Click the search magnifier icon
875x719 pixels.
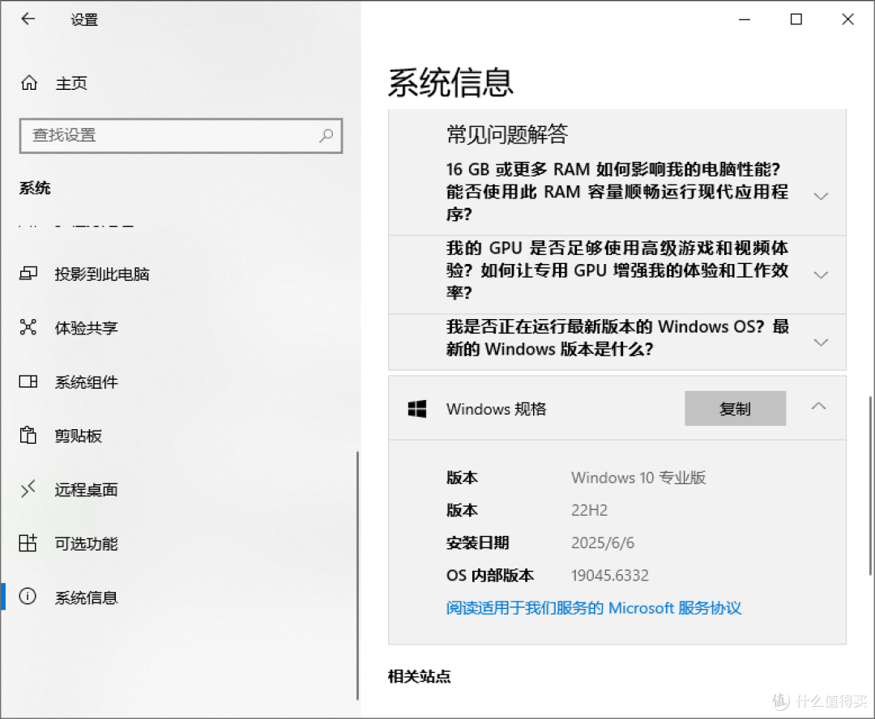(x=326, y=135)
